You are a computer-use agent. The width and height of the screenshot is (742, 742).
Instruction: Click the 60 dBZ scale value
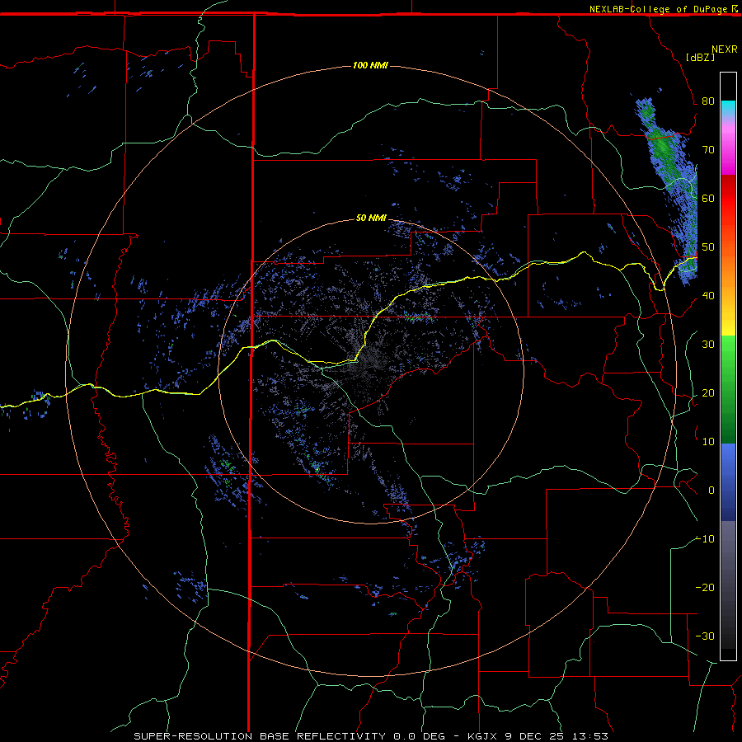(x=708, y=199)
